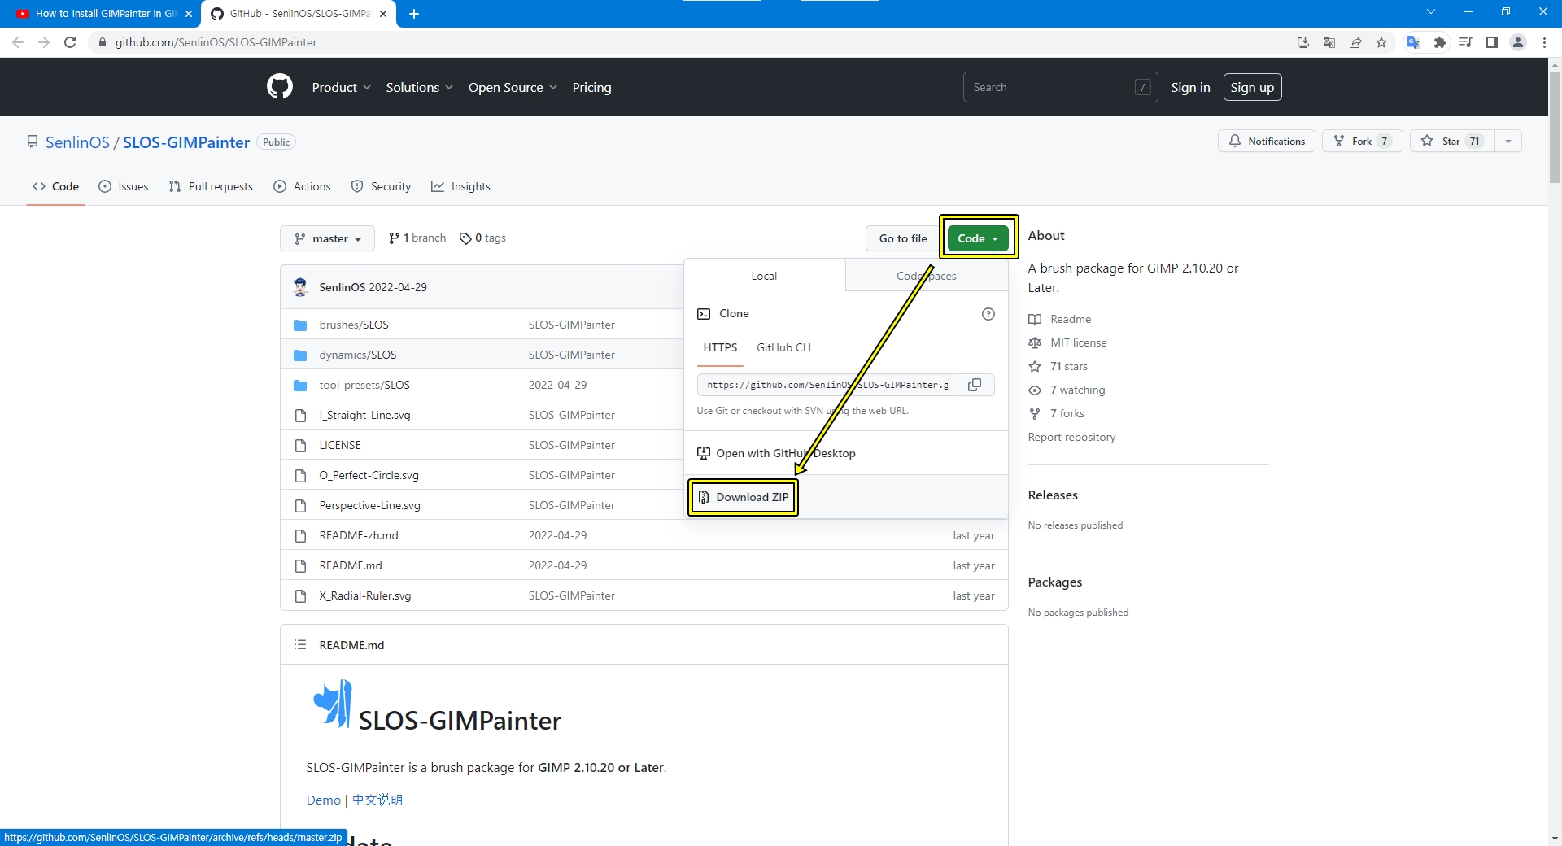1562x846 pixels.
Task: Expand the green Code dropdown button
Action: pyautogui.click(x=978, y=238)
